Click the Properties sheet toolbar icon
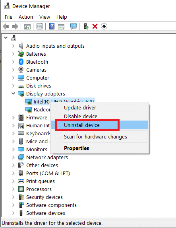This screenshot has height=228, width=176. [x=39, y=27]
